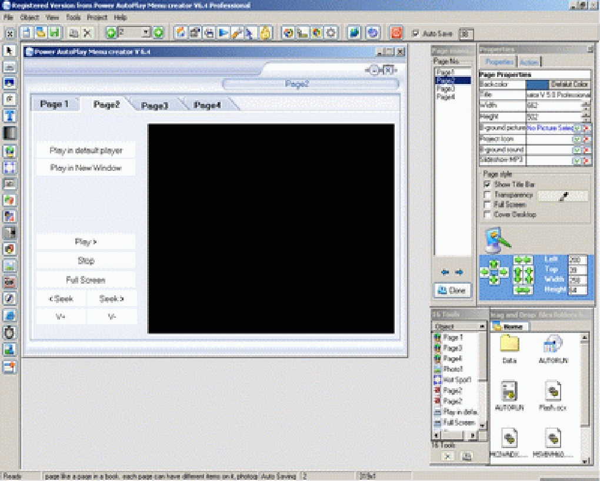Click the Clone button
The image size is (600, 481).
coord(452,291)
